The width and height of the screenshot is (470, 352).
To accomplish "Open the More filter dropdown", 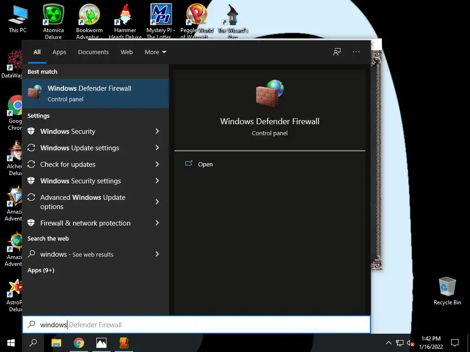I will point(155,52).
